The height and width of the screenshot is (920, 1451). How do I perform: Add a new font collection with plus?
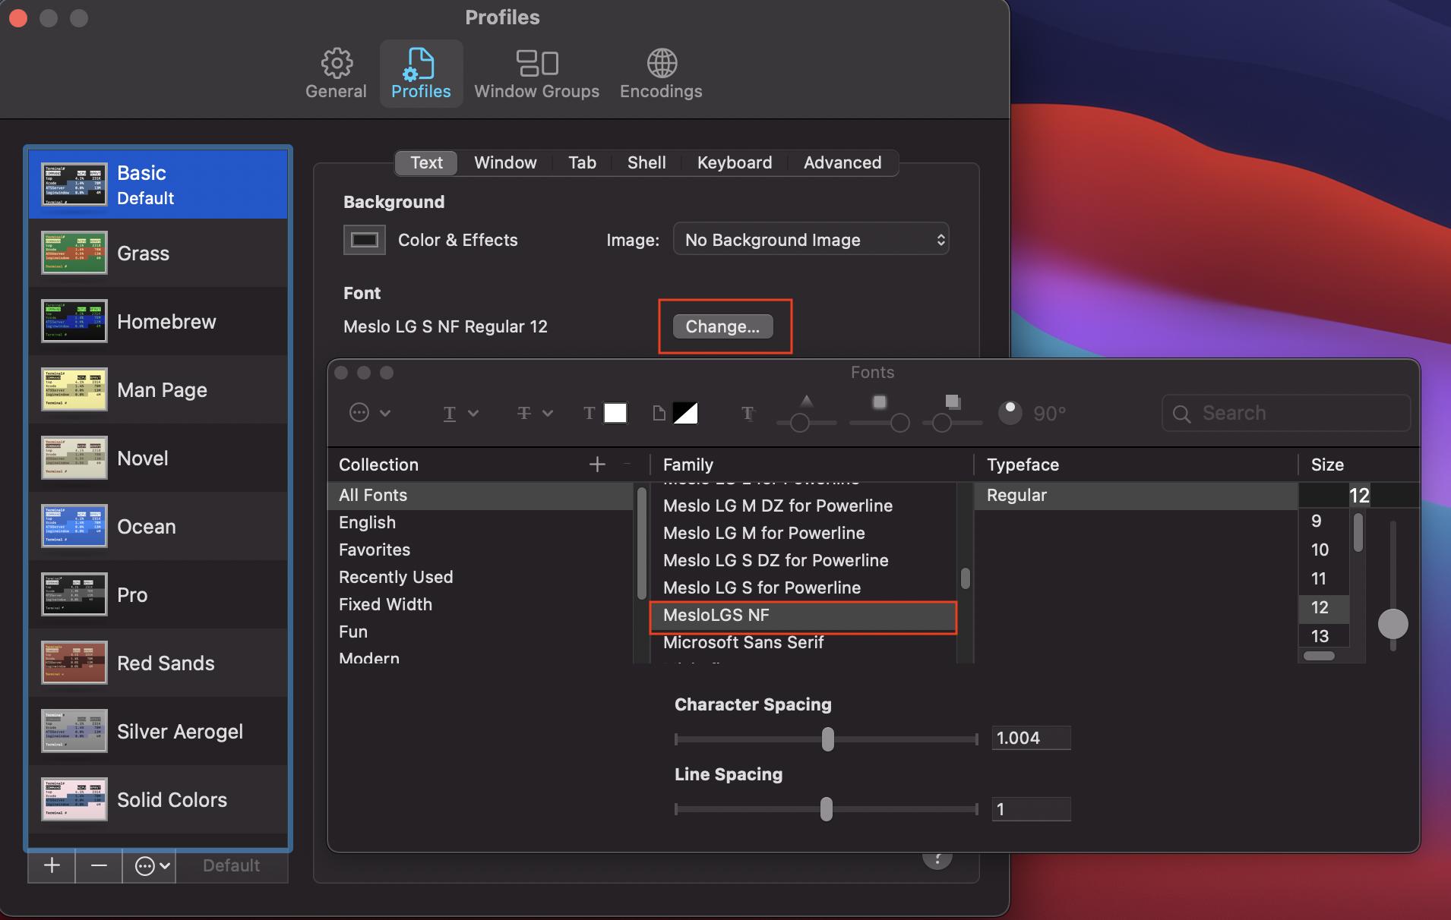pyautogui.click(x=597, y=464)
